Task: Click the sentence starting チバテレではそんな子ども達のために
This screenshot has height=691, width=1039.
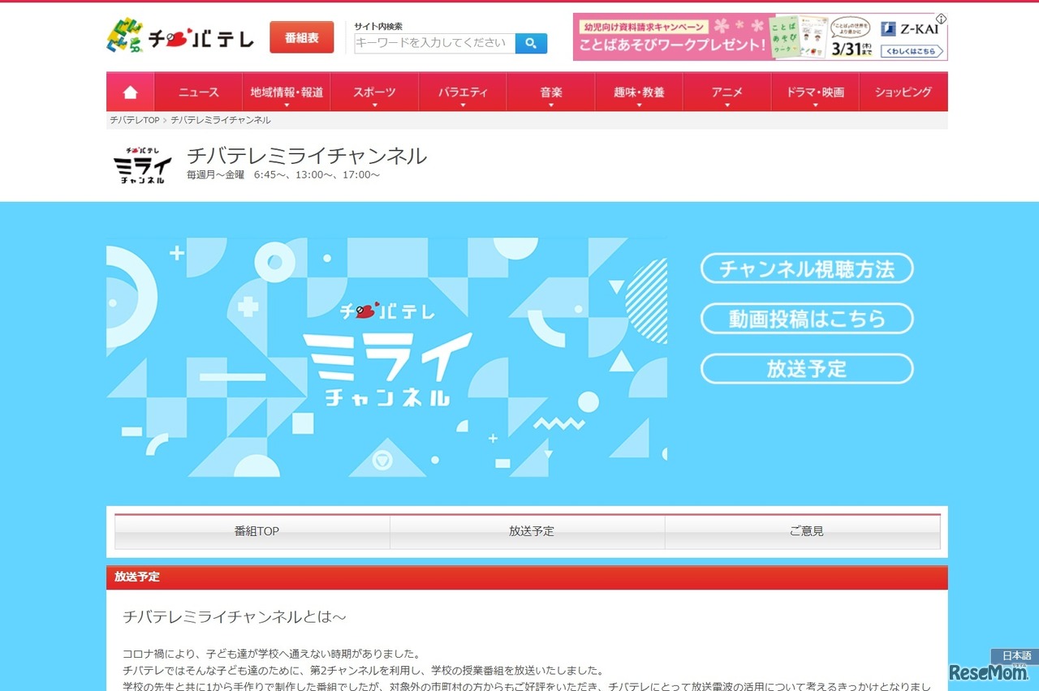Action: [364, 671]
